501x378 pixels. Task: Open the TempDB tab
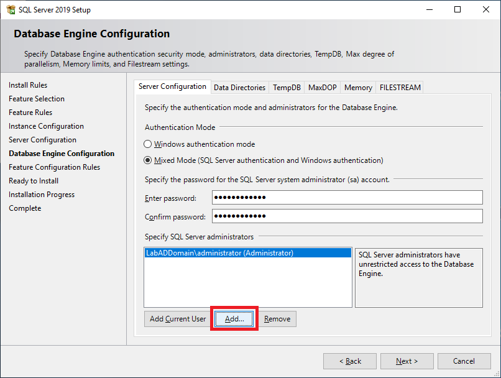(287, 88)
